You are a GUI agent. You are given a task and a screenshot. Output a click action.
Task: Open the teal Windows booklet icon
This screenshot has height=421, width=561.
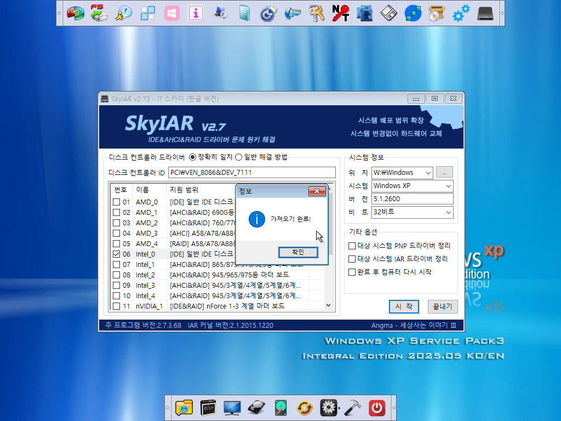[x=244, y=13]
